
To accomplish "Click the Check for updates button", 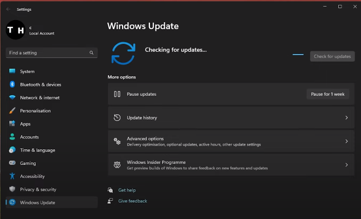I will [x=332, y=56].
